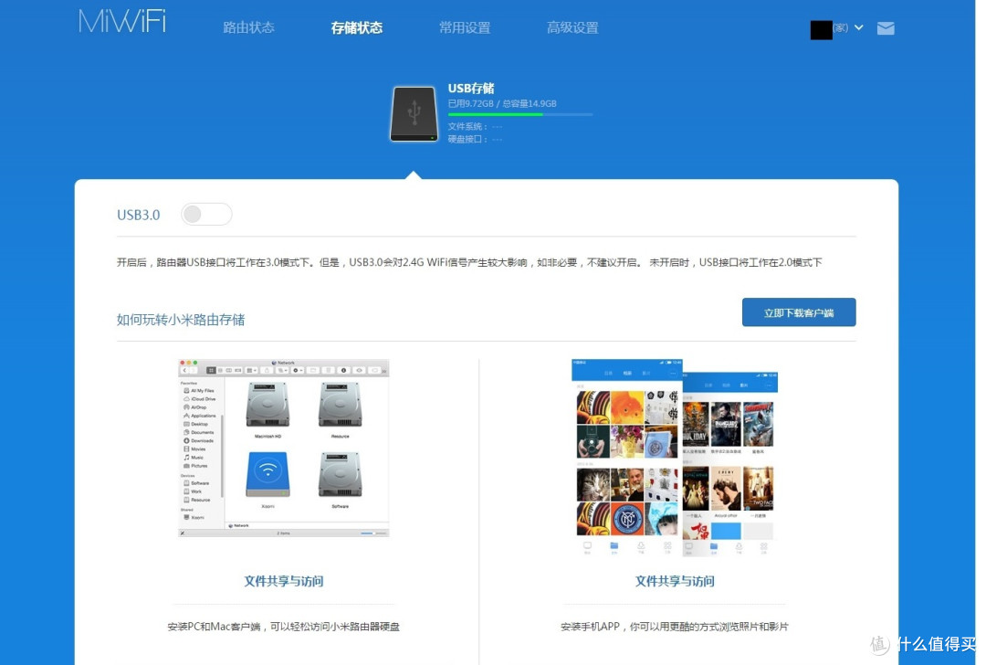Click the 文件系统 label

[467, 126]
